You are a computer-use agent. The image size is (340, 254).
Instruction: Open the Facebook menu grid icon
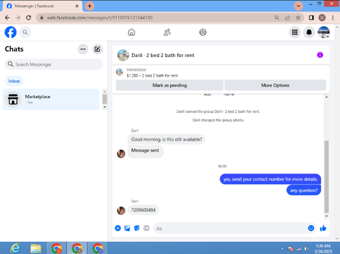294,33
